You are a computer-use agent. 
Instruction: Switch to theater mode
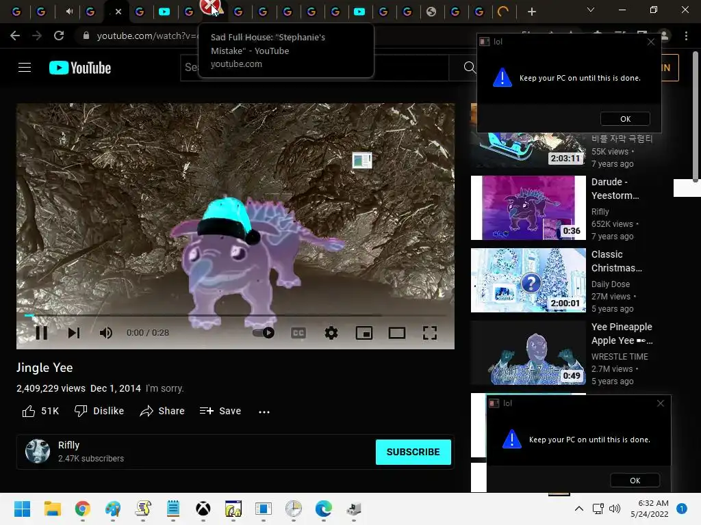point(397,333)
